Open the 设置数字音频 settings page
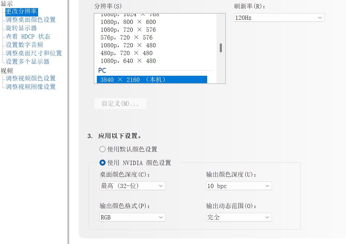Screen dimensions: 346x244 point(24,44)
